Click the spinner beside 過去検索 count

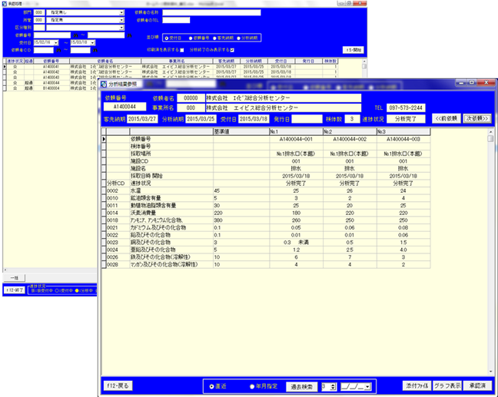(x=333, y=387)
